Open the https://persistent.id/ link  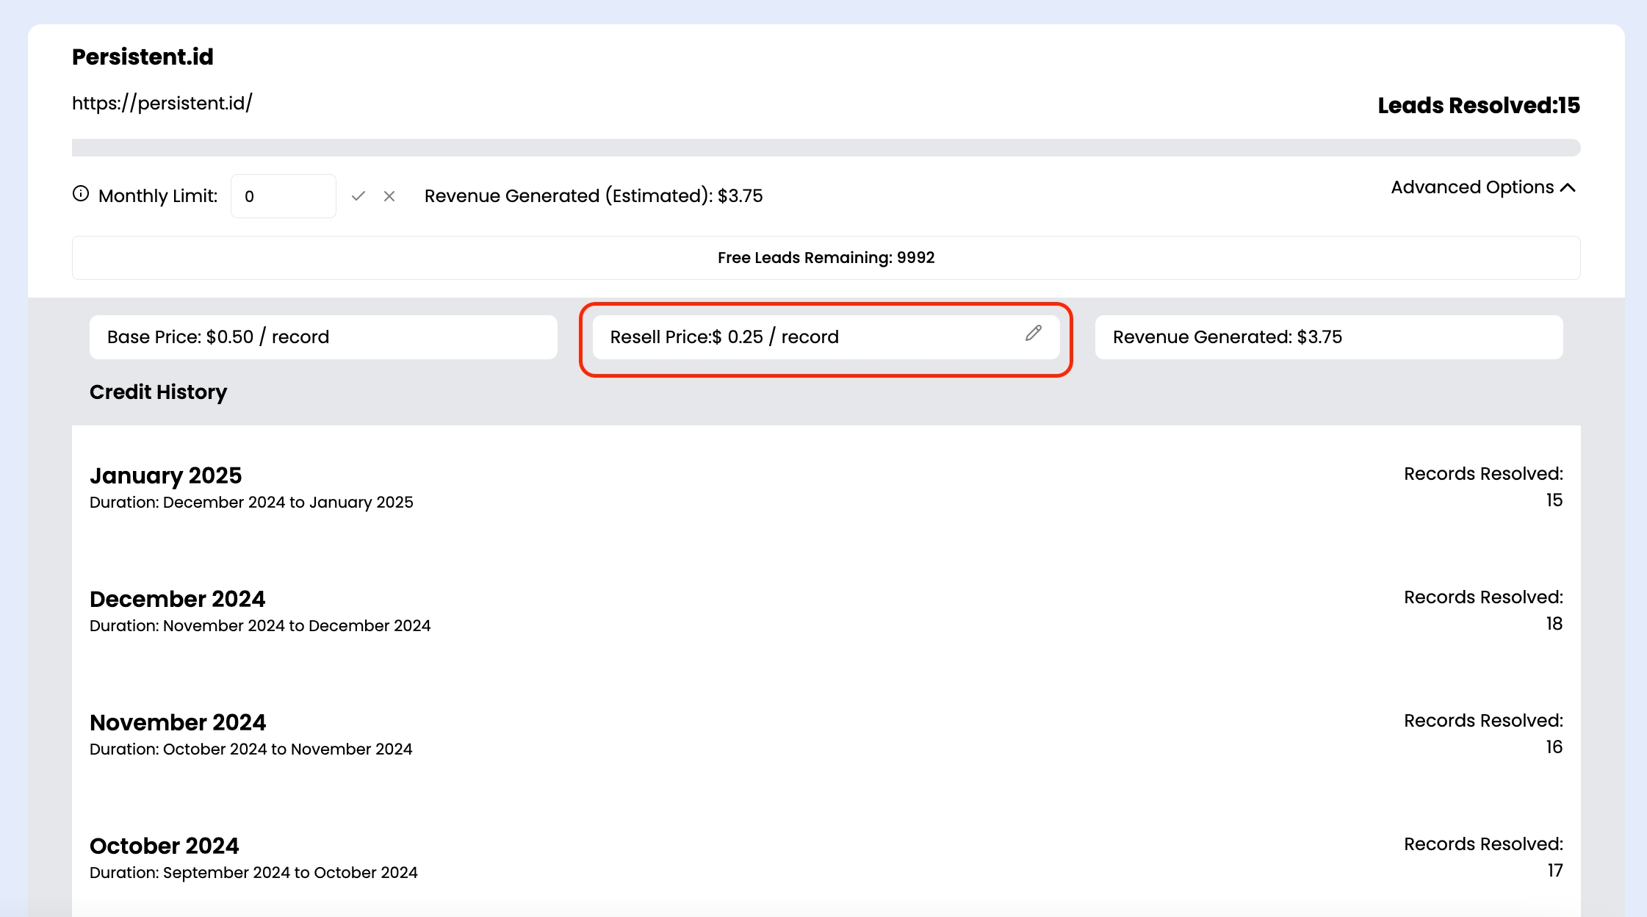(x=162, y=103)
